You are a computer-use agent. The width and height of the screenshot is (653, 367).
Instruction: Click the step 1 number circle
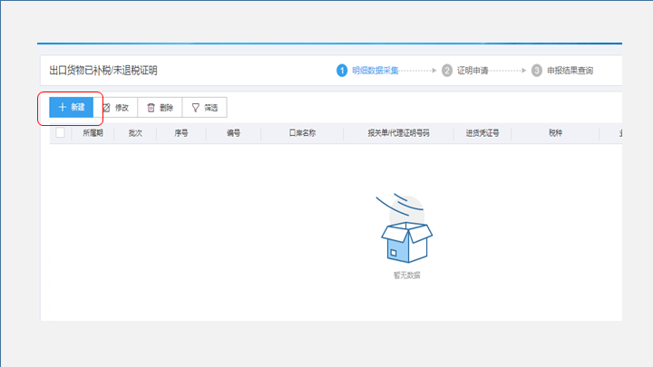tap(342, 71)
